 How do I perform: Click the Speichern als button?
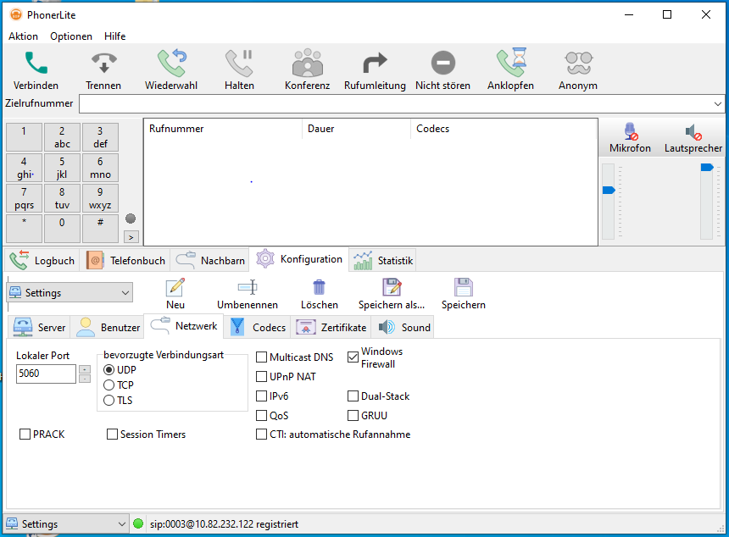pyautogui.click(x=392, y=294)
